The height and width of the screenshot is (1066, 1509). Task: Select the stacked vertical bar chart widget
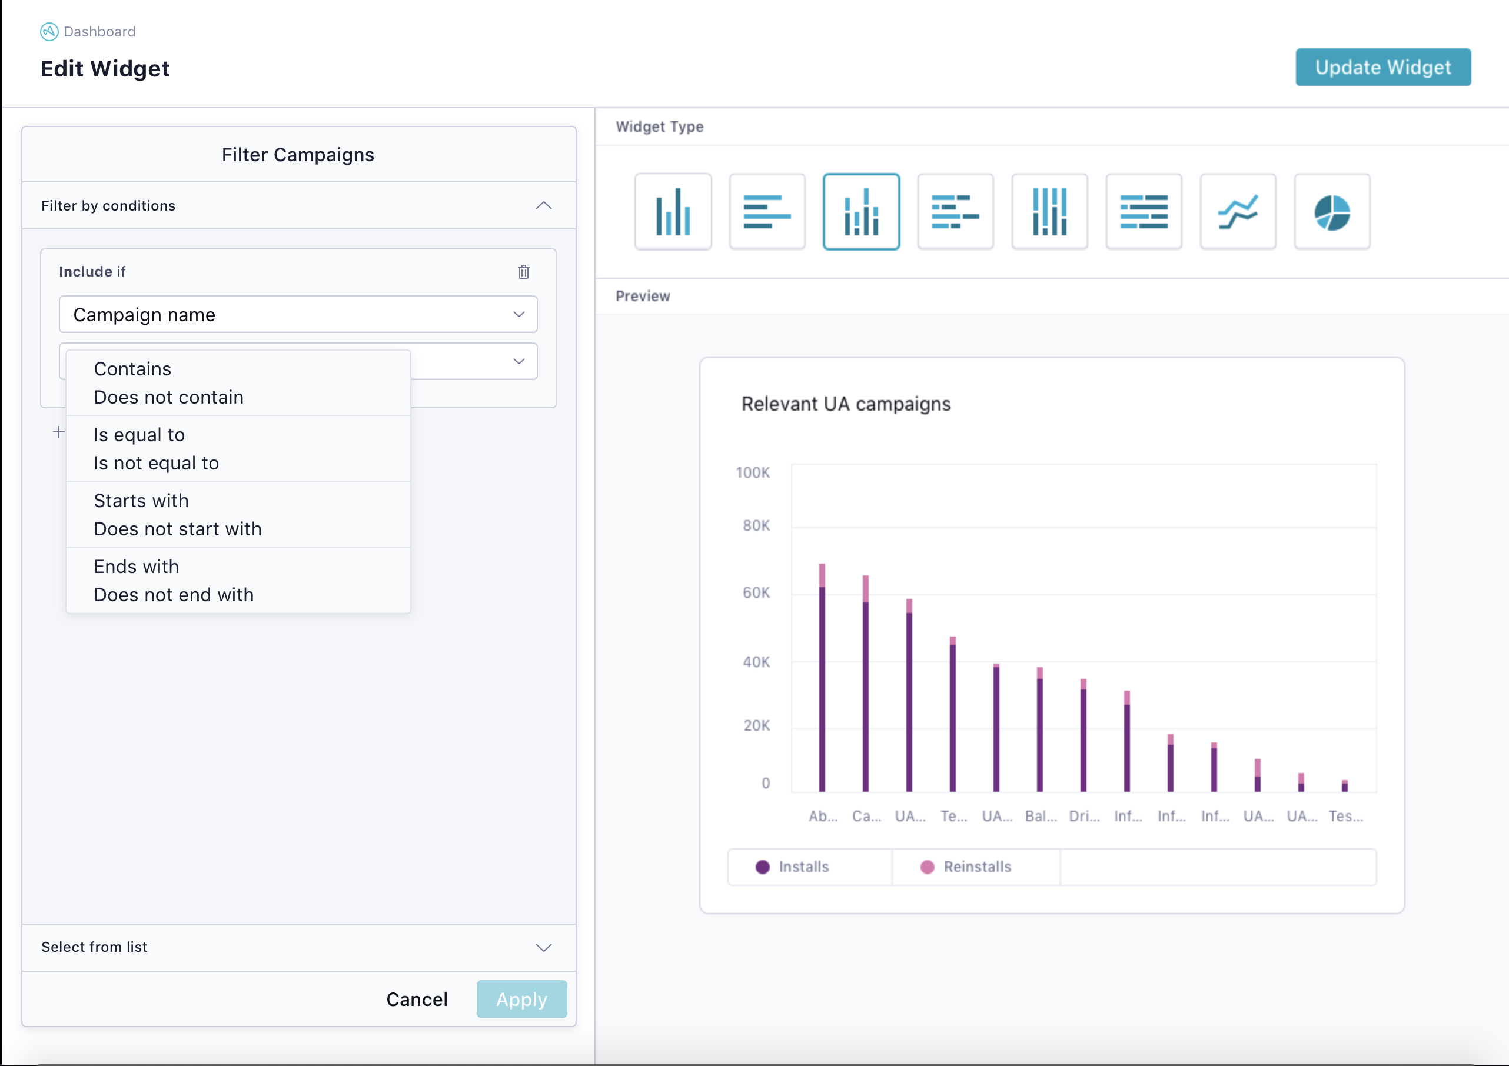pos(861,211)
